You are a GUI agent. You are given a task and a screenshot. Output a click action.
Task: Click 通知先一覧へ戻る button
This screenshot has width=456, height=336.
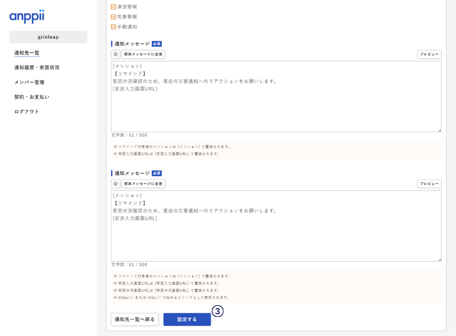[135, 319]
